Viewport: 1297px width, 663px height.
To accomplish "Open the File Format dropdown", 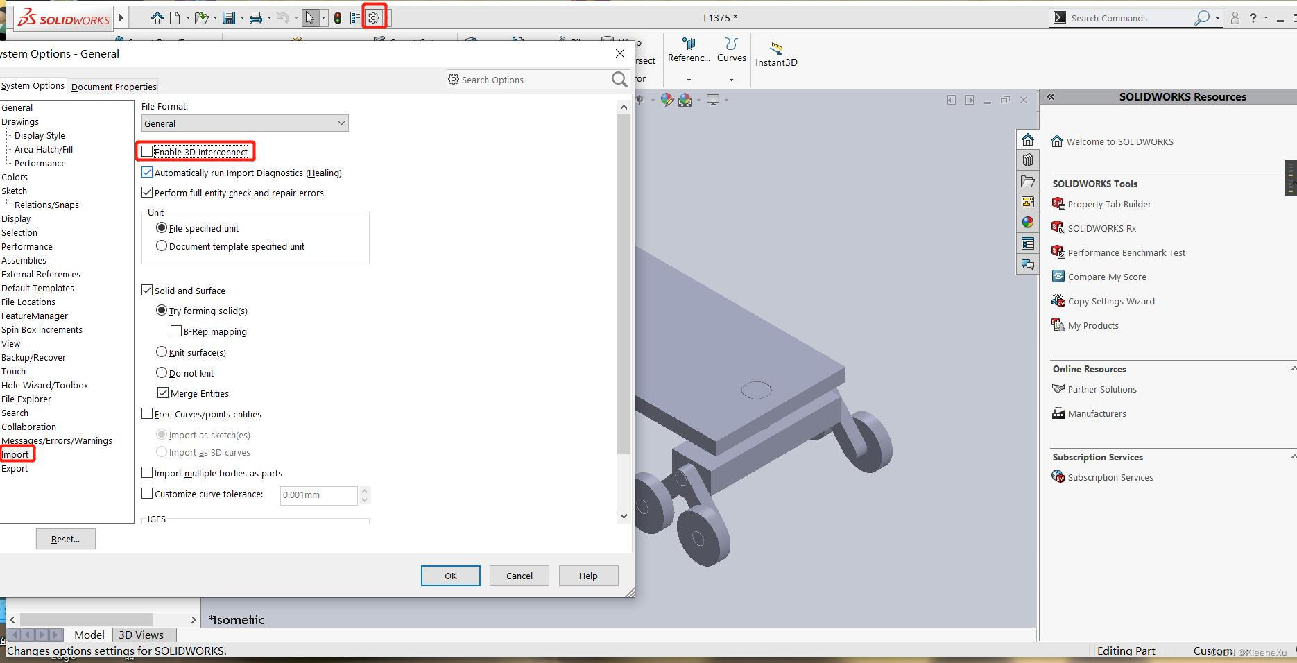I will pos(245,123).
